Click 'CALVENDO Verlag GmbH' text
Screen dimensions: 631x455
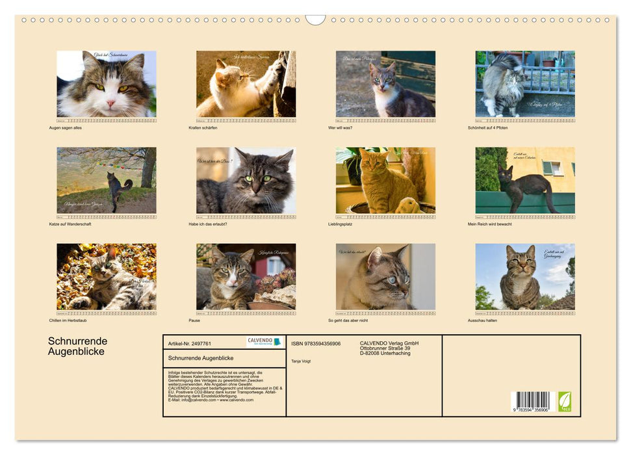click(389, 343)
